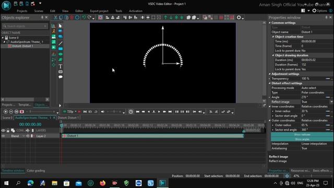Toggle pin on Properties window panel
Screen dimensions: 334x188
coord(326,17)
